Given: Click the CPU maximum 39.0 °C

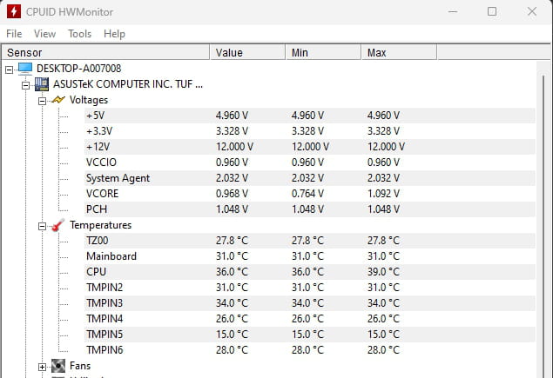Looking at the screenshot, I should (384, 272).
